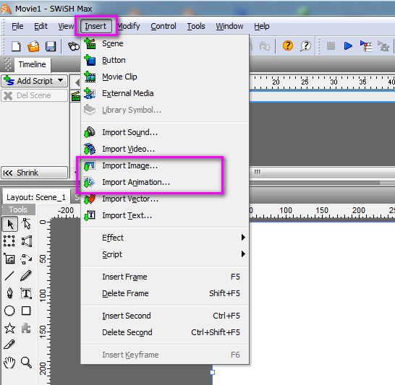Choose Button from Insert menu

click(165, 60)
